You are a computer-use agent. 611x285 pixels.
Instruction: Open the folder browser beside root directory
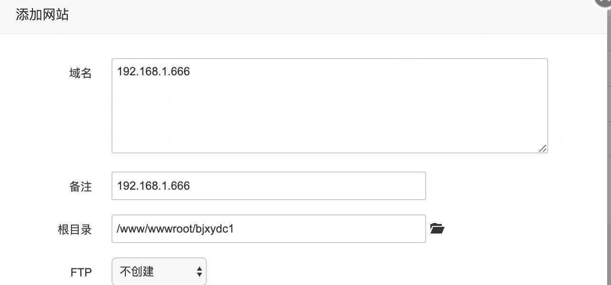[437, 229]
